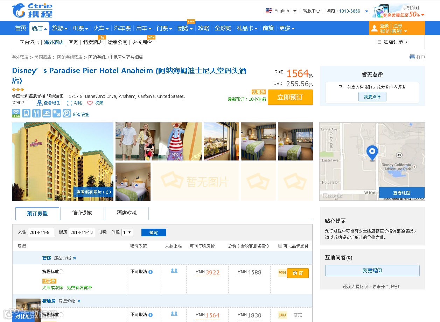Click the restaurant fork-knife facility icon
Image resolution: width=440 pixels, height=322 pixels.
click(x=36, y=114)
